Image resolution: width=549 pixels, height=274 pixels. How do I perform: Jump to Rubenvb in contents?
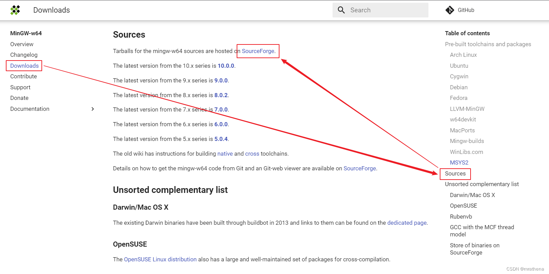point(461,217)
